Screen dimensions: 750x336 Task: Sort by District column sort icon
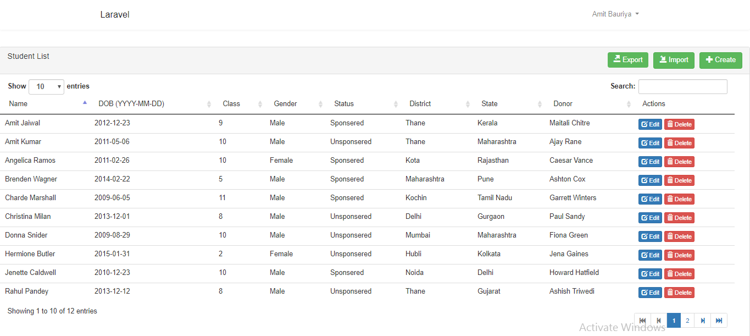(468, 104)
